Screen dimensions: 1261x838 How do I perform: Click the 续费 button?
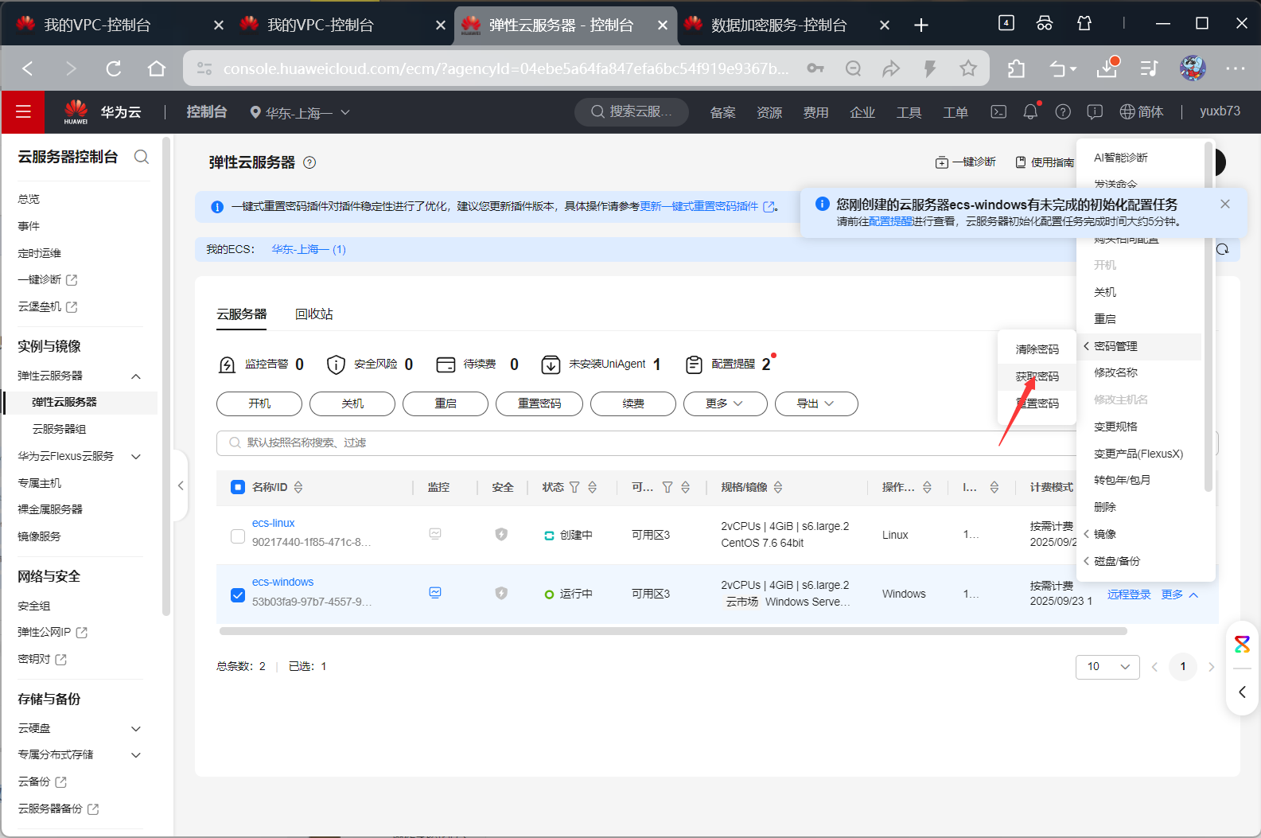[633, 403]
